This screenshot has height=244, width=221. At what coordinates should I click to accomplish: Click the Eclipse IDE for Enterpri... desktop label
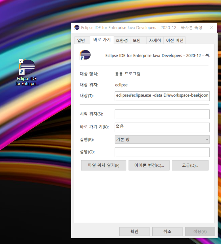pos(27,81)
